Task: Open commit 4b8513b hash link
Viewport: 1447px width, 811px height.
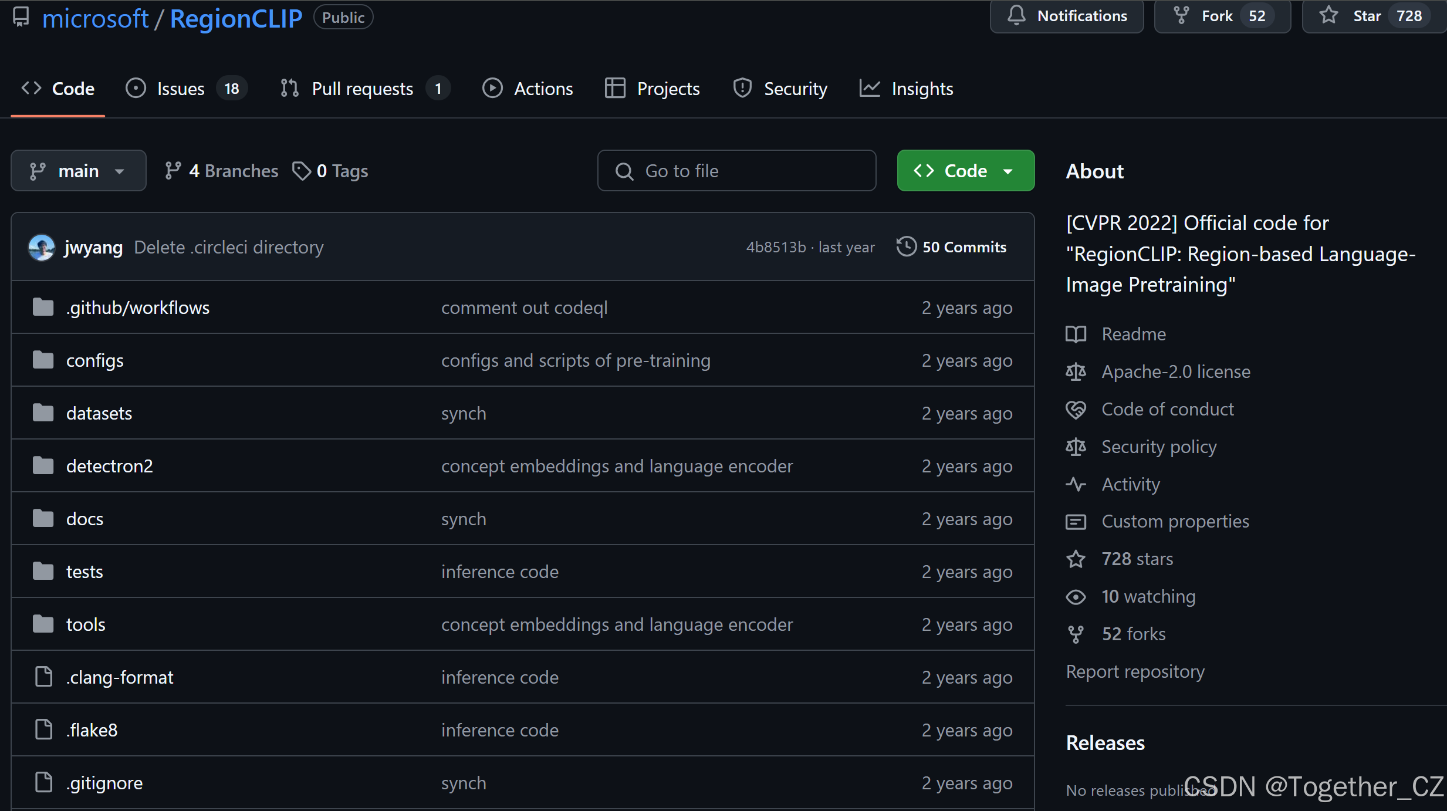Action: (776, 247)
